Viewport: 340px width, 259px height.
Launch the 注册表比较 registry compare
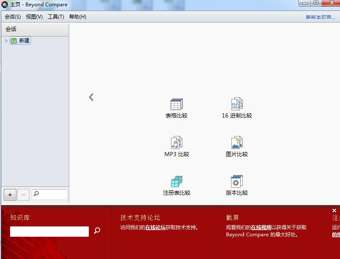point(176,186)
